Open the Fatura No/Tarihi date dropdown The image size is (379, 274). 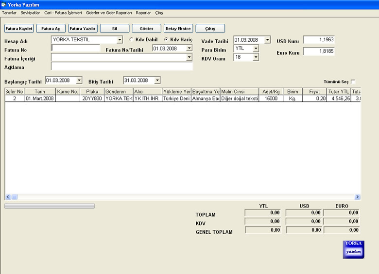tap(189, 48)
